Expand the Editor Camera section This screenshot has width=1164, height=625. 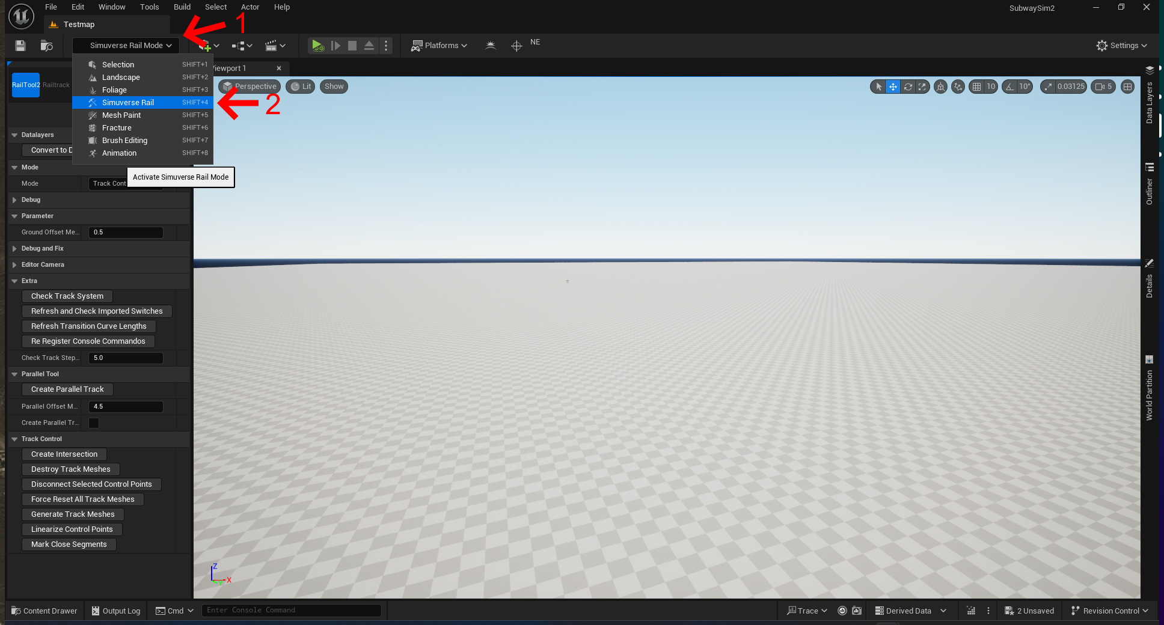[x=42, y=265]
